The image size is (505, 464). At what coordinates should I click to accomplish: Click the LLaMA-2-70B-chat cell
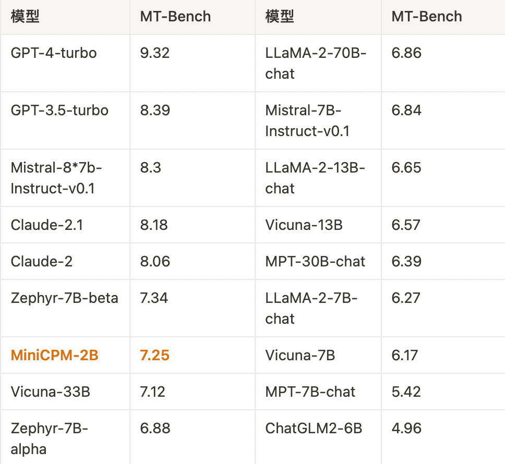tap(316, 63)
